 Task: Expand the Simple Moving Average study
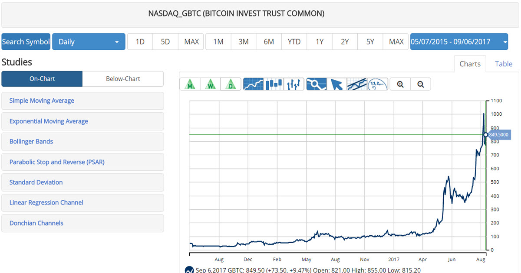pos(82,101)
